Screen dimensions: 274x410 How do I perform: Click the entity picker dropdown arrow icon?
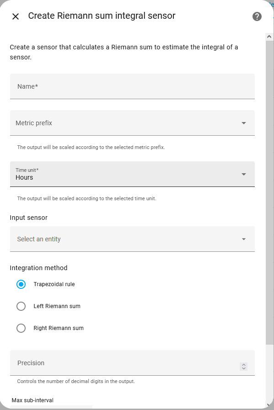tap(244, 239)
